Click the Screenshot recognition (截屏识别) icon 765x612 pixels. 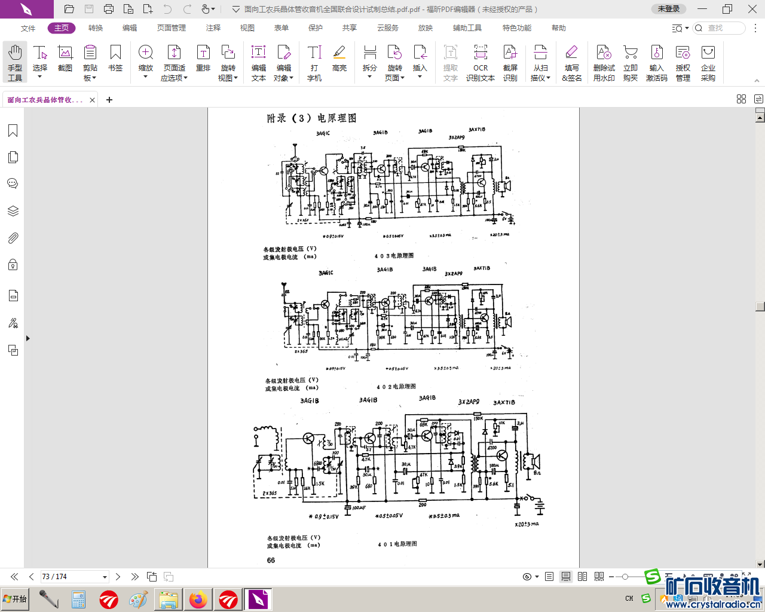click(510, 62)
